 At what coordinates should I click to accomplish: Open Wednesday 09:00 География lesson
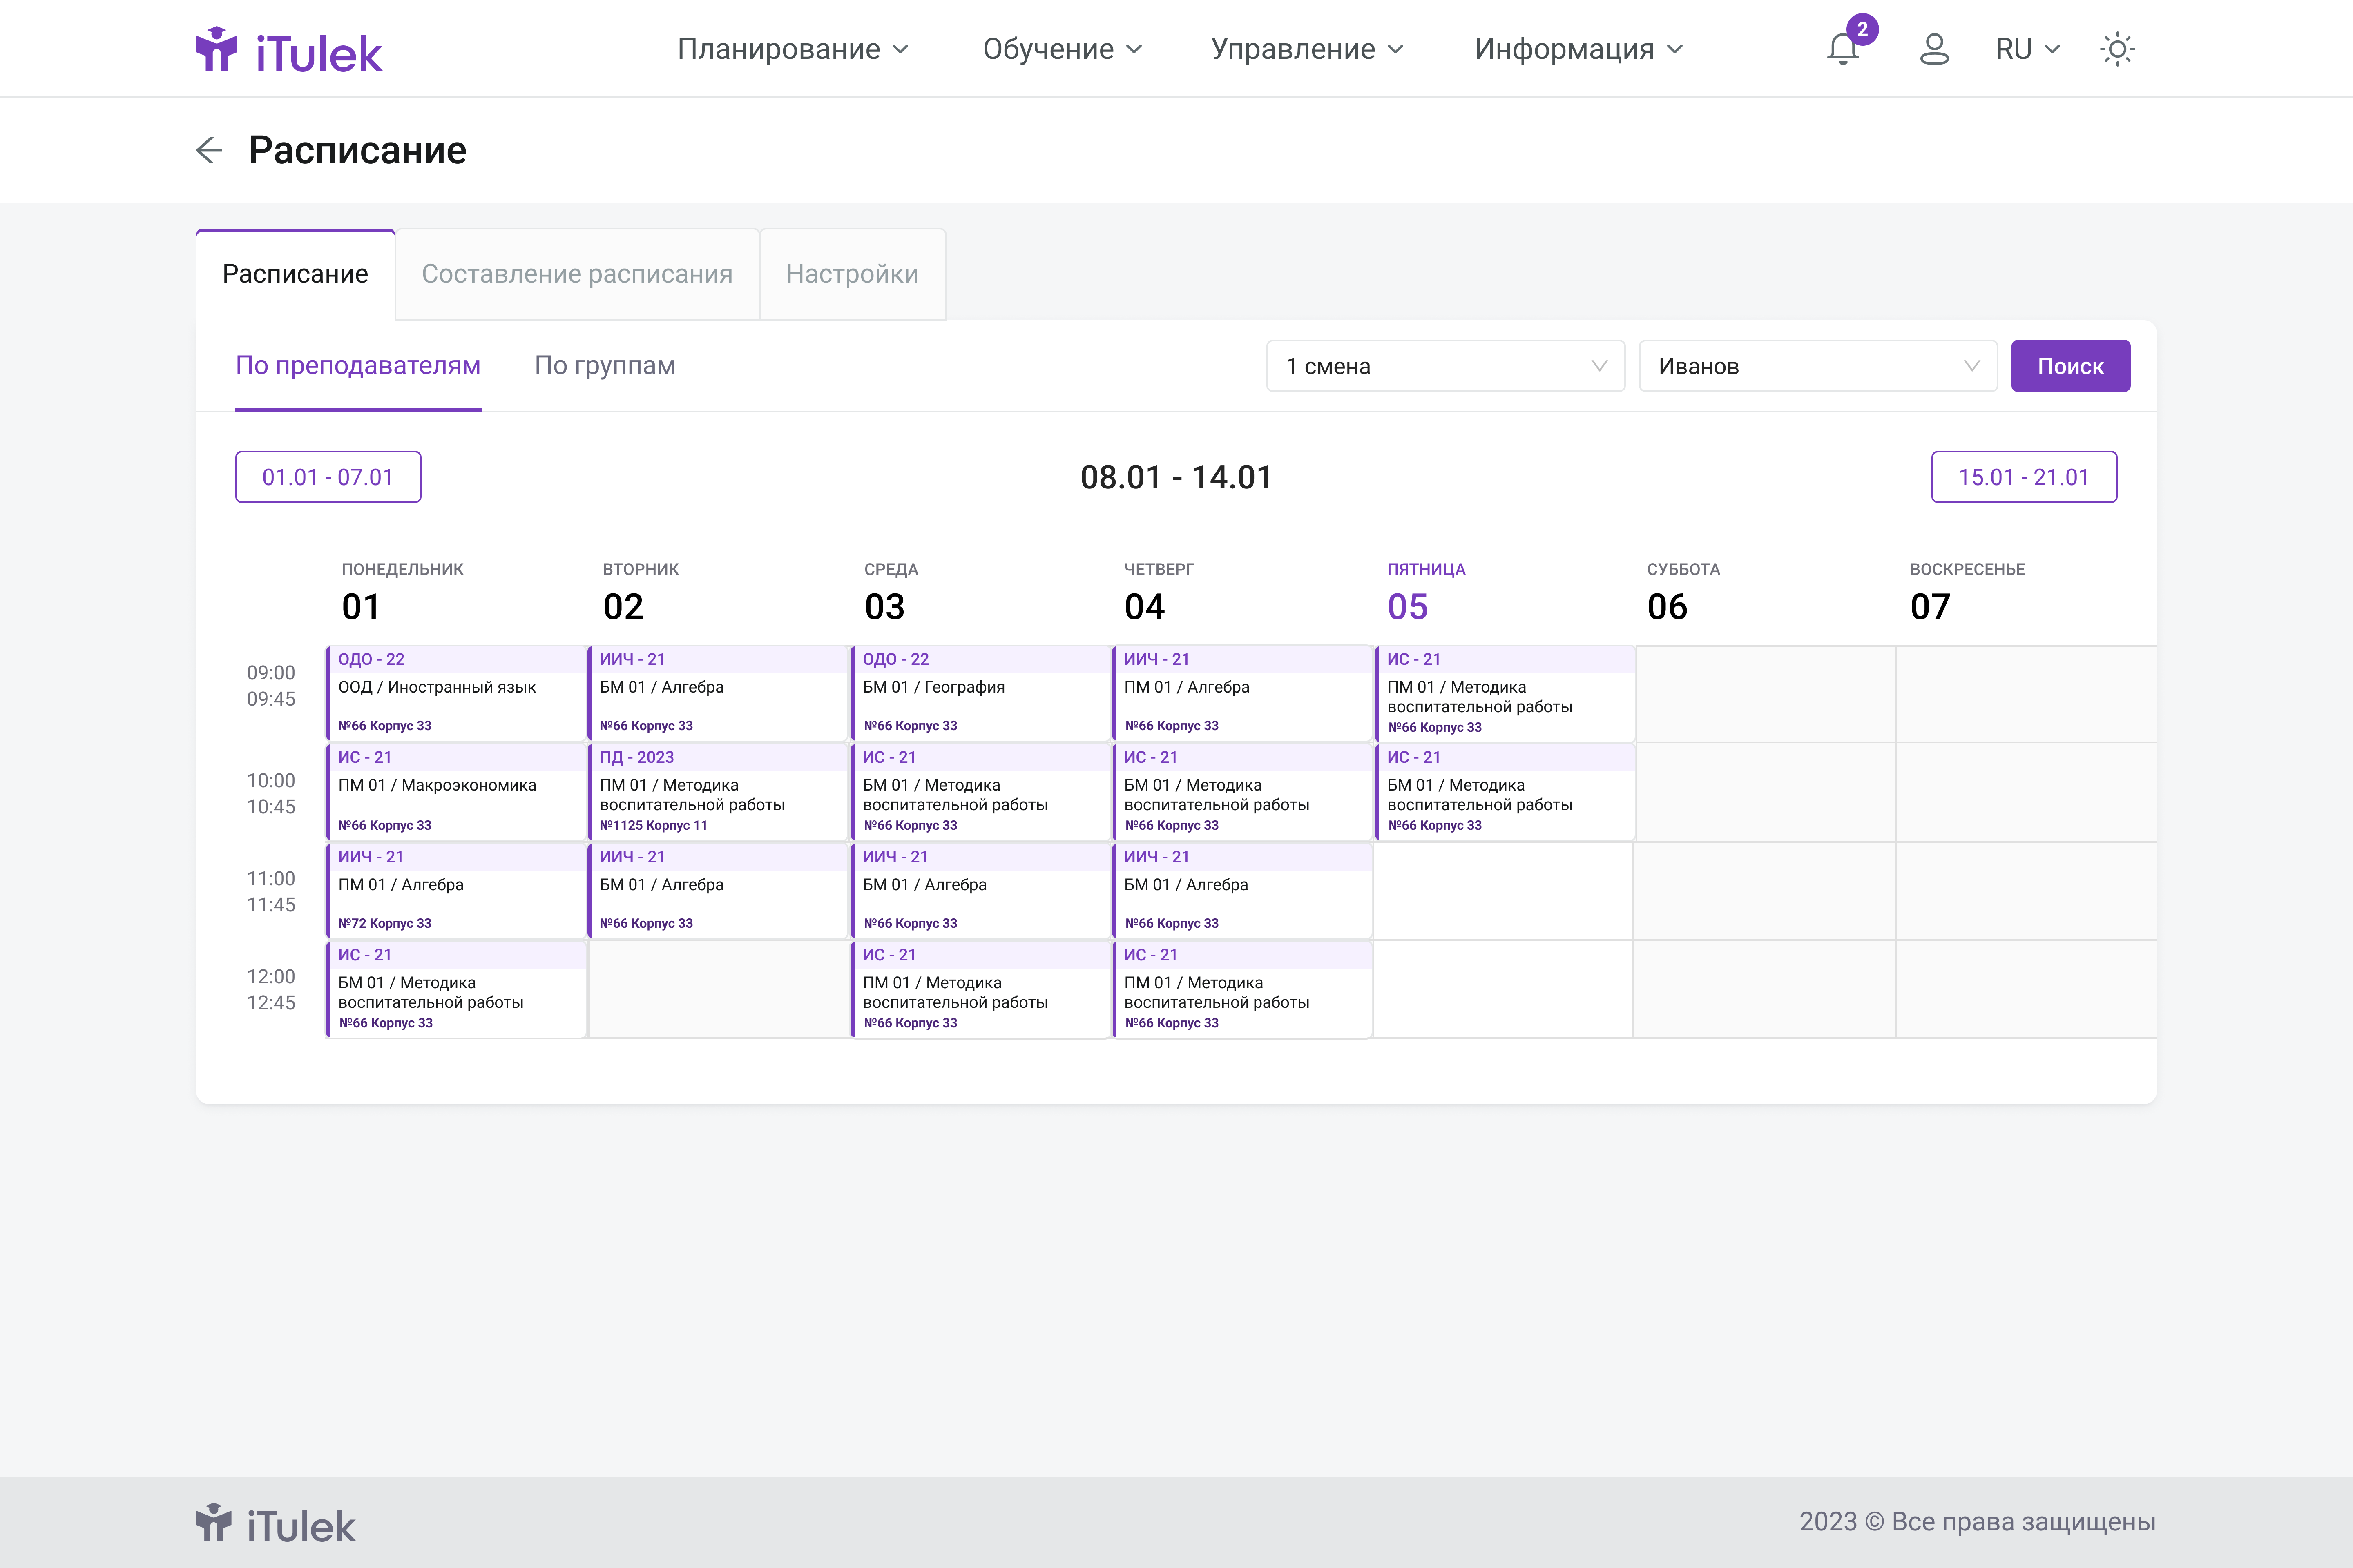point(980,693)
